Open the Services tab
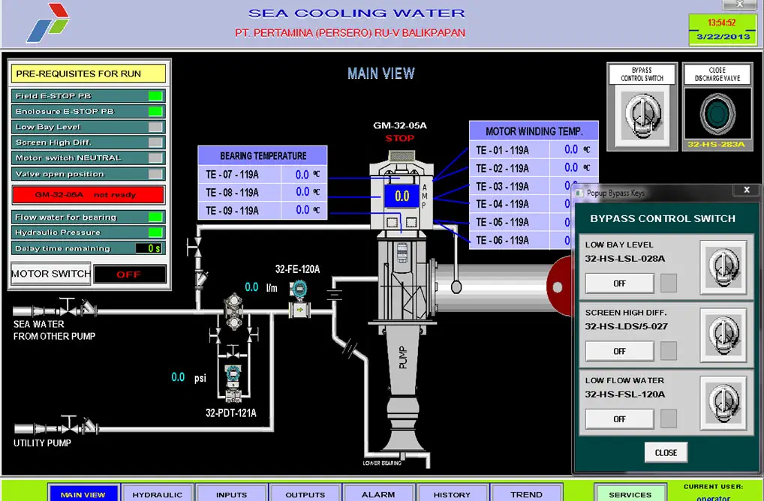The height and width of the screenshot is (501, 764). (x=630, y=493)
